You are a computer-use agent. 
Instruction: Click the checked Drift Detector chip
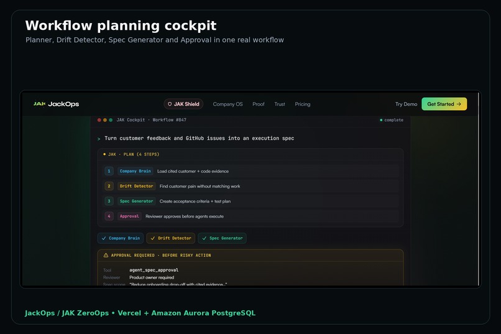point(170,238)
